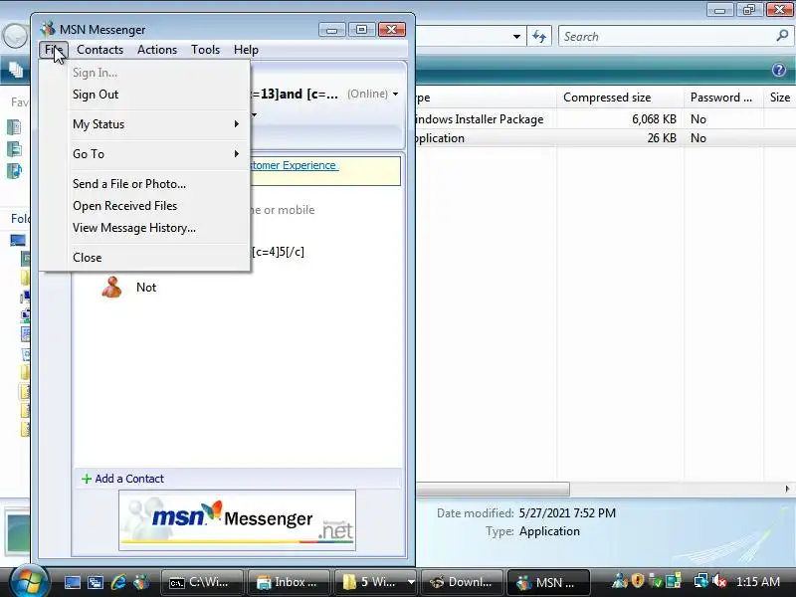
Task: Click the right scroll arrow of Explorer scrollbar
Action: pos(787,489)
